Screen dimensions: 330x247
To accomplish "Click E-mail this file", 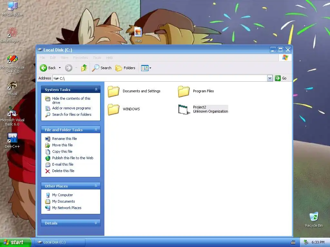I will point(63,164).
